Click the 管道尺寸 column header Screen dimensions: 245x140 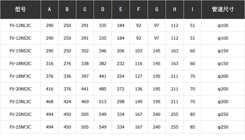click(x=223, y=9)
